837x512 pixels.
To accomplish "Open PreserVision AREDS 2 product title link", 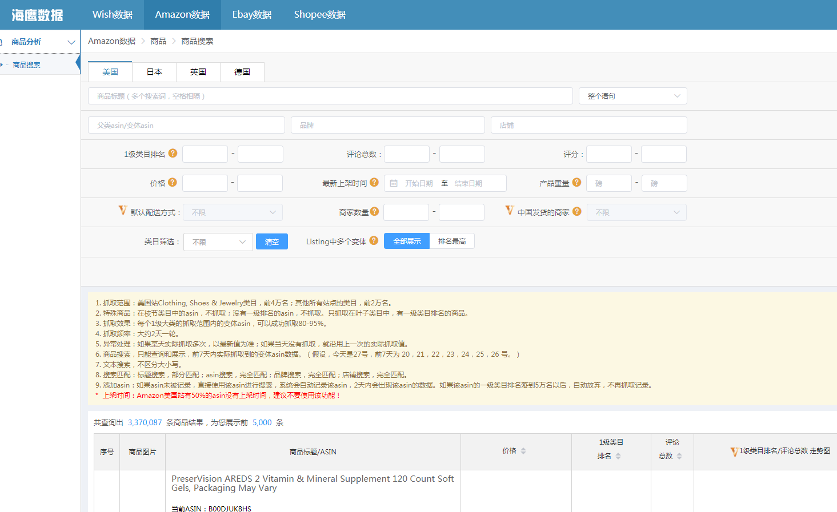I will tap(313, 483).
